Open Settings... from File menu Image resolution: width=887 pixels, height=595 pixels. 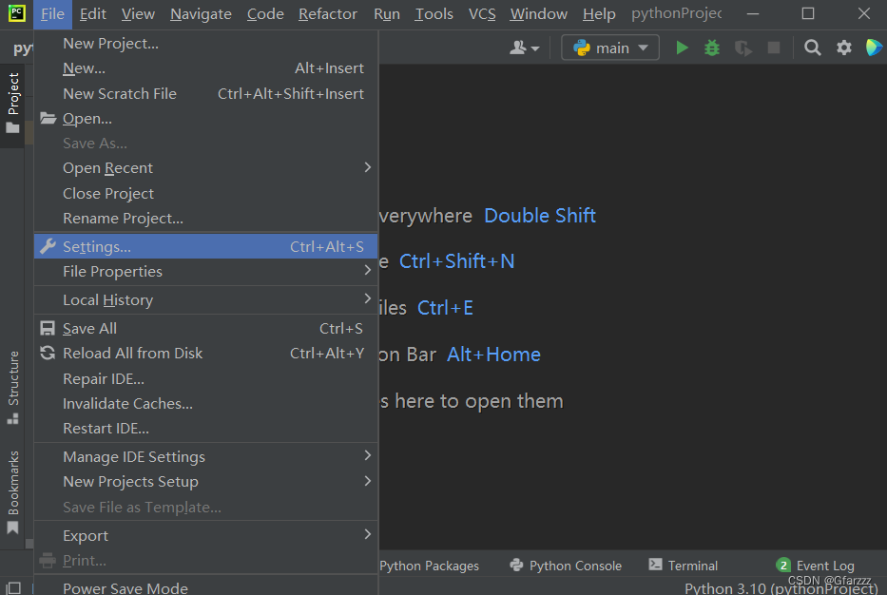point(206,246)
